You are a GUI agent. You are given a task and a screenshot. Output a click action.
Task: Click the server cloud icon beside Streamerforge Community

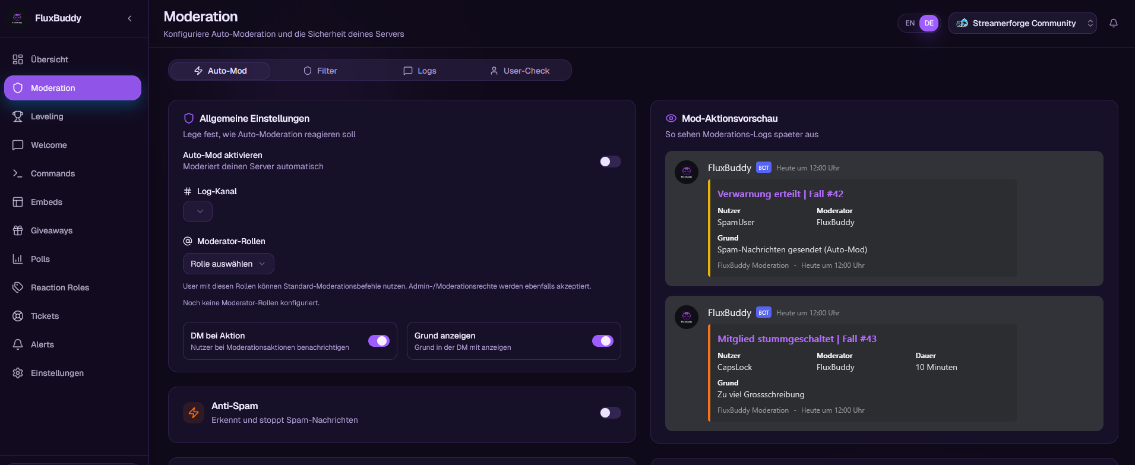coord(962,23)
